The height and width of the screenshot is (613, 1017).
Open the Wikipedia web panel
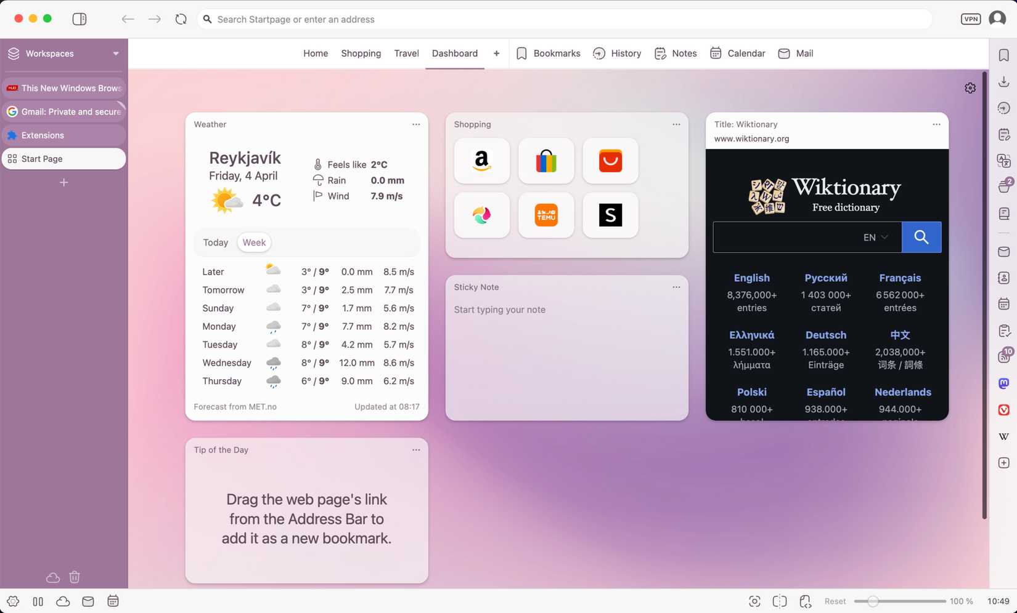pos(1003,436)
